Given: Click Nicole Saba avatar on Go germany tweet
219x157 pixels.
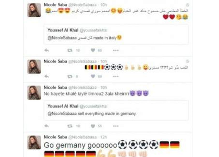Looking at the screenshot, I should coord(34,142).
